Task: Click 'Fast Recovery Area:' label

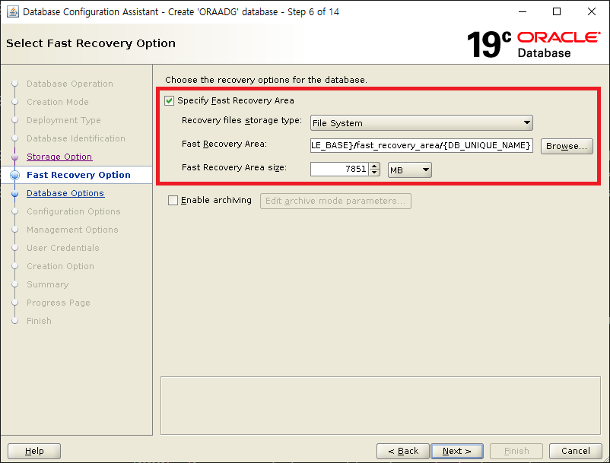Action: pos(224,144)
